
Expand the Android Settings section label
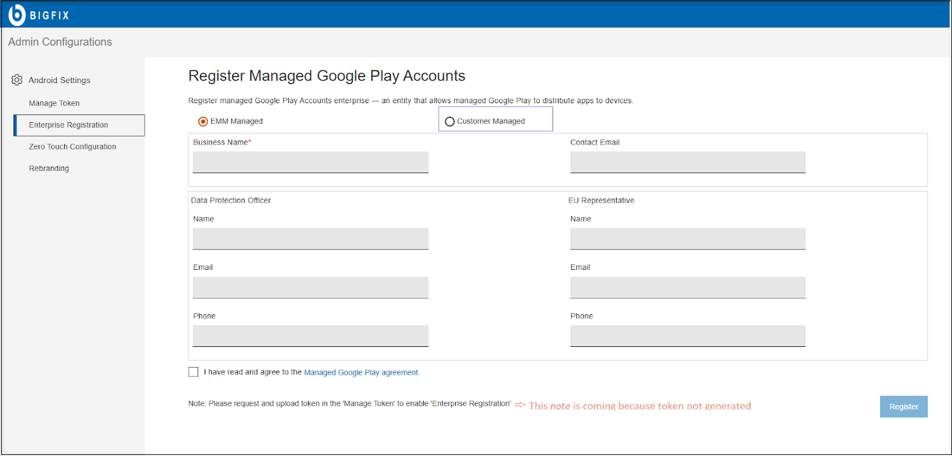(x=59, y=80)
